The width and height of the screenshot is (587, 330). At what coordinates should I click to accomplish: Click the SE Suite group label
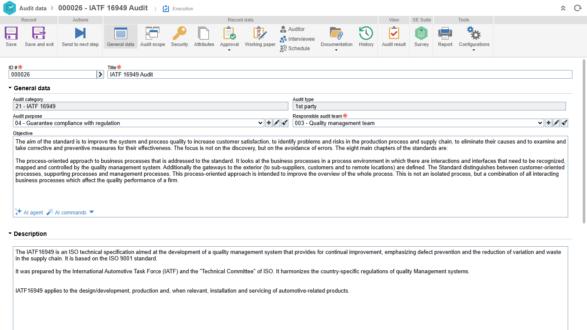pyautogui.click(x=422, y=20)
